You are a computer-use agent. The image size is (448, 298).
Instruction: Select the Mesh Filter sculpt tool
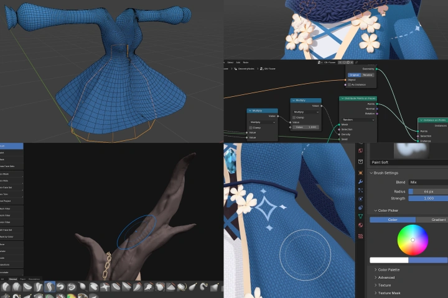coord(11,209)
